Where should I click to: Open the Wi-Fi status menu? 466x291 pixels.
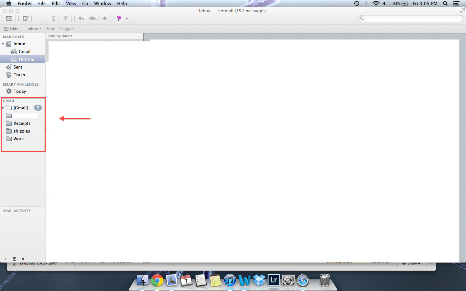[x=376, y=4]
